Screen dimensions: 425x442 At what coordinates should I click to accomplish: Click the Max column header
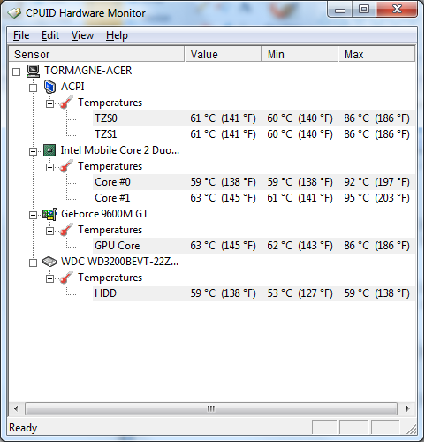tap(377, 54)
